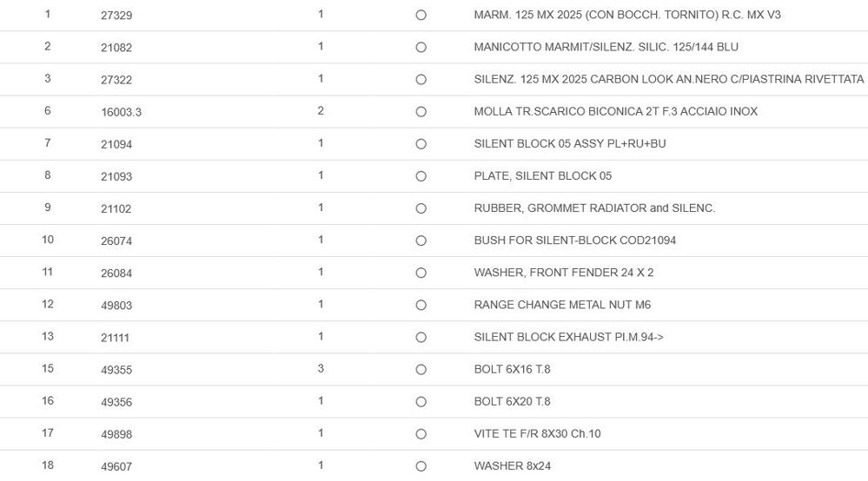Pick the circle for RUBBER, GROMMET RADIATOR

pos(421,208)
